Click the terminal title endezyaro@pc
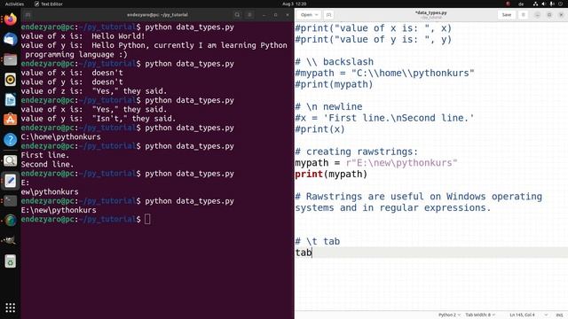 [x=157, y=15]
